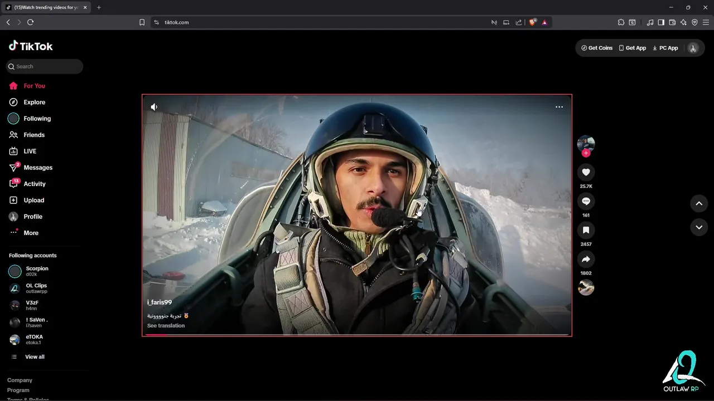Open the sound disc thumbnail
Screen dimensions: 714x401
tap(586, 287)
